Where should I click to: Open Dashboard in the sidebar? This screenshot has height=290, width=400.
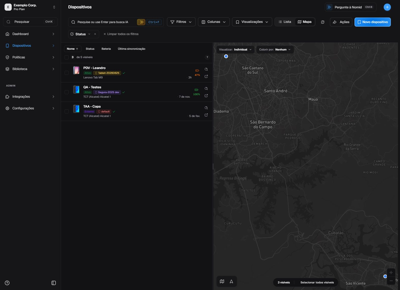coord(30,34)
